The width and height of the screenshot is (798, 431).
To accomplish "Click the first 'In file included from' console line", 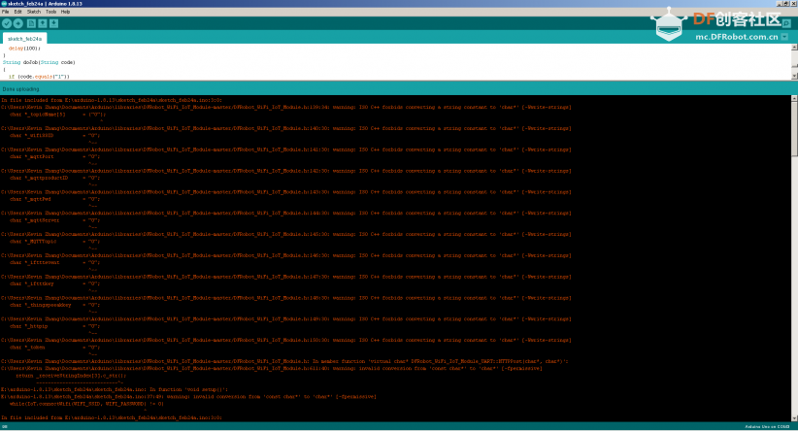I will (x=112, y=100).
